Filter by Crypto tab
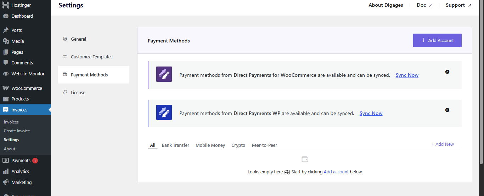The width and height of the screenshot is (484, 196). click(x=238, y=145)
